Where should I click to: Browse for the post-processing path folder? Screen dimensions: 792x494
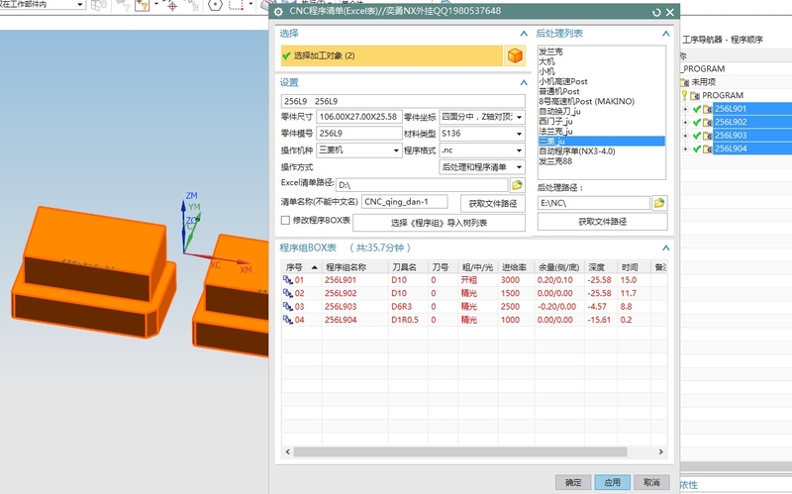(659, 203)
